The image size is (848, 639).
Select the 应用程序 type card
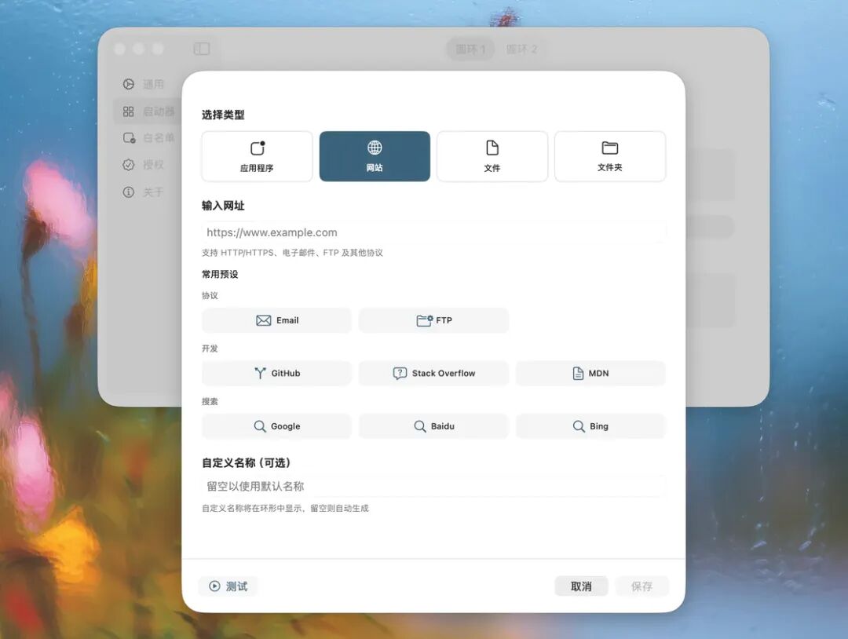257,156
